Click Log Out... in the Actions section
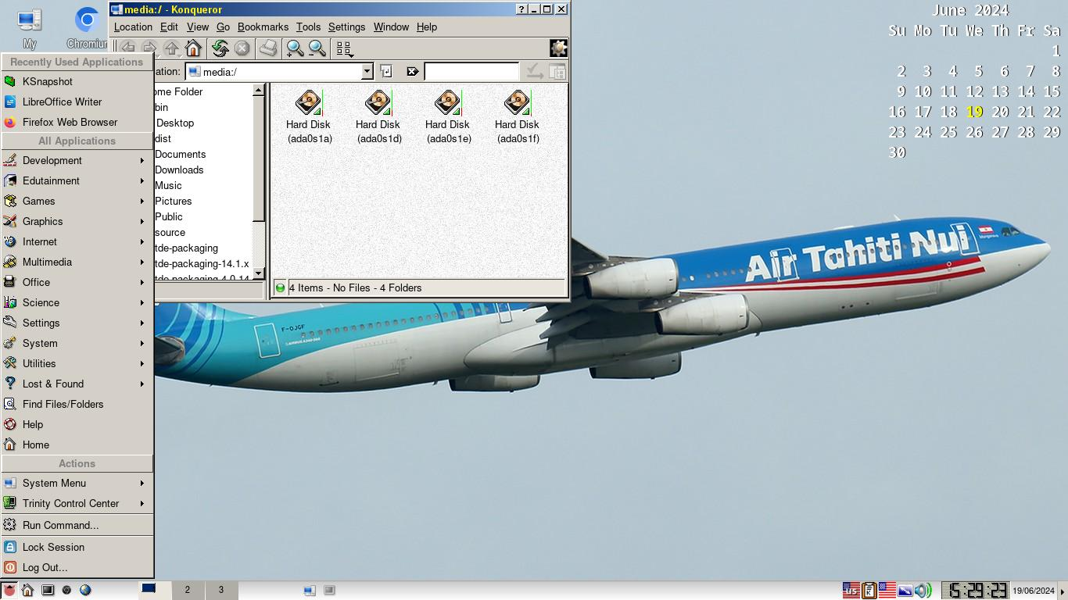The height and width of the screenshot is (600, 1068). point(45,567)
